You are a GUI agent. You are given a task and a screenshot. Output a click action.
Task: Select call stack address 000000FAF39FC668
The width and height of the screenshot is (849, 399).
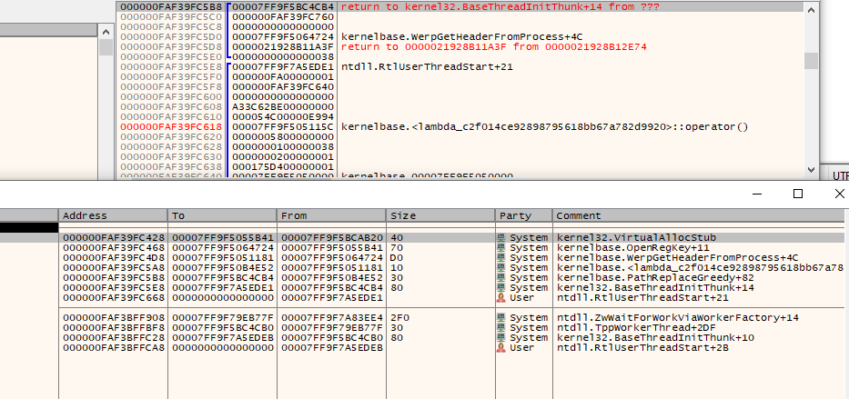tap(115, 298)
